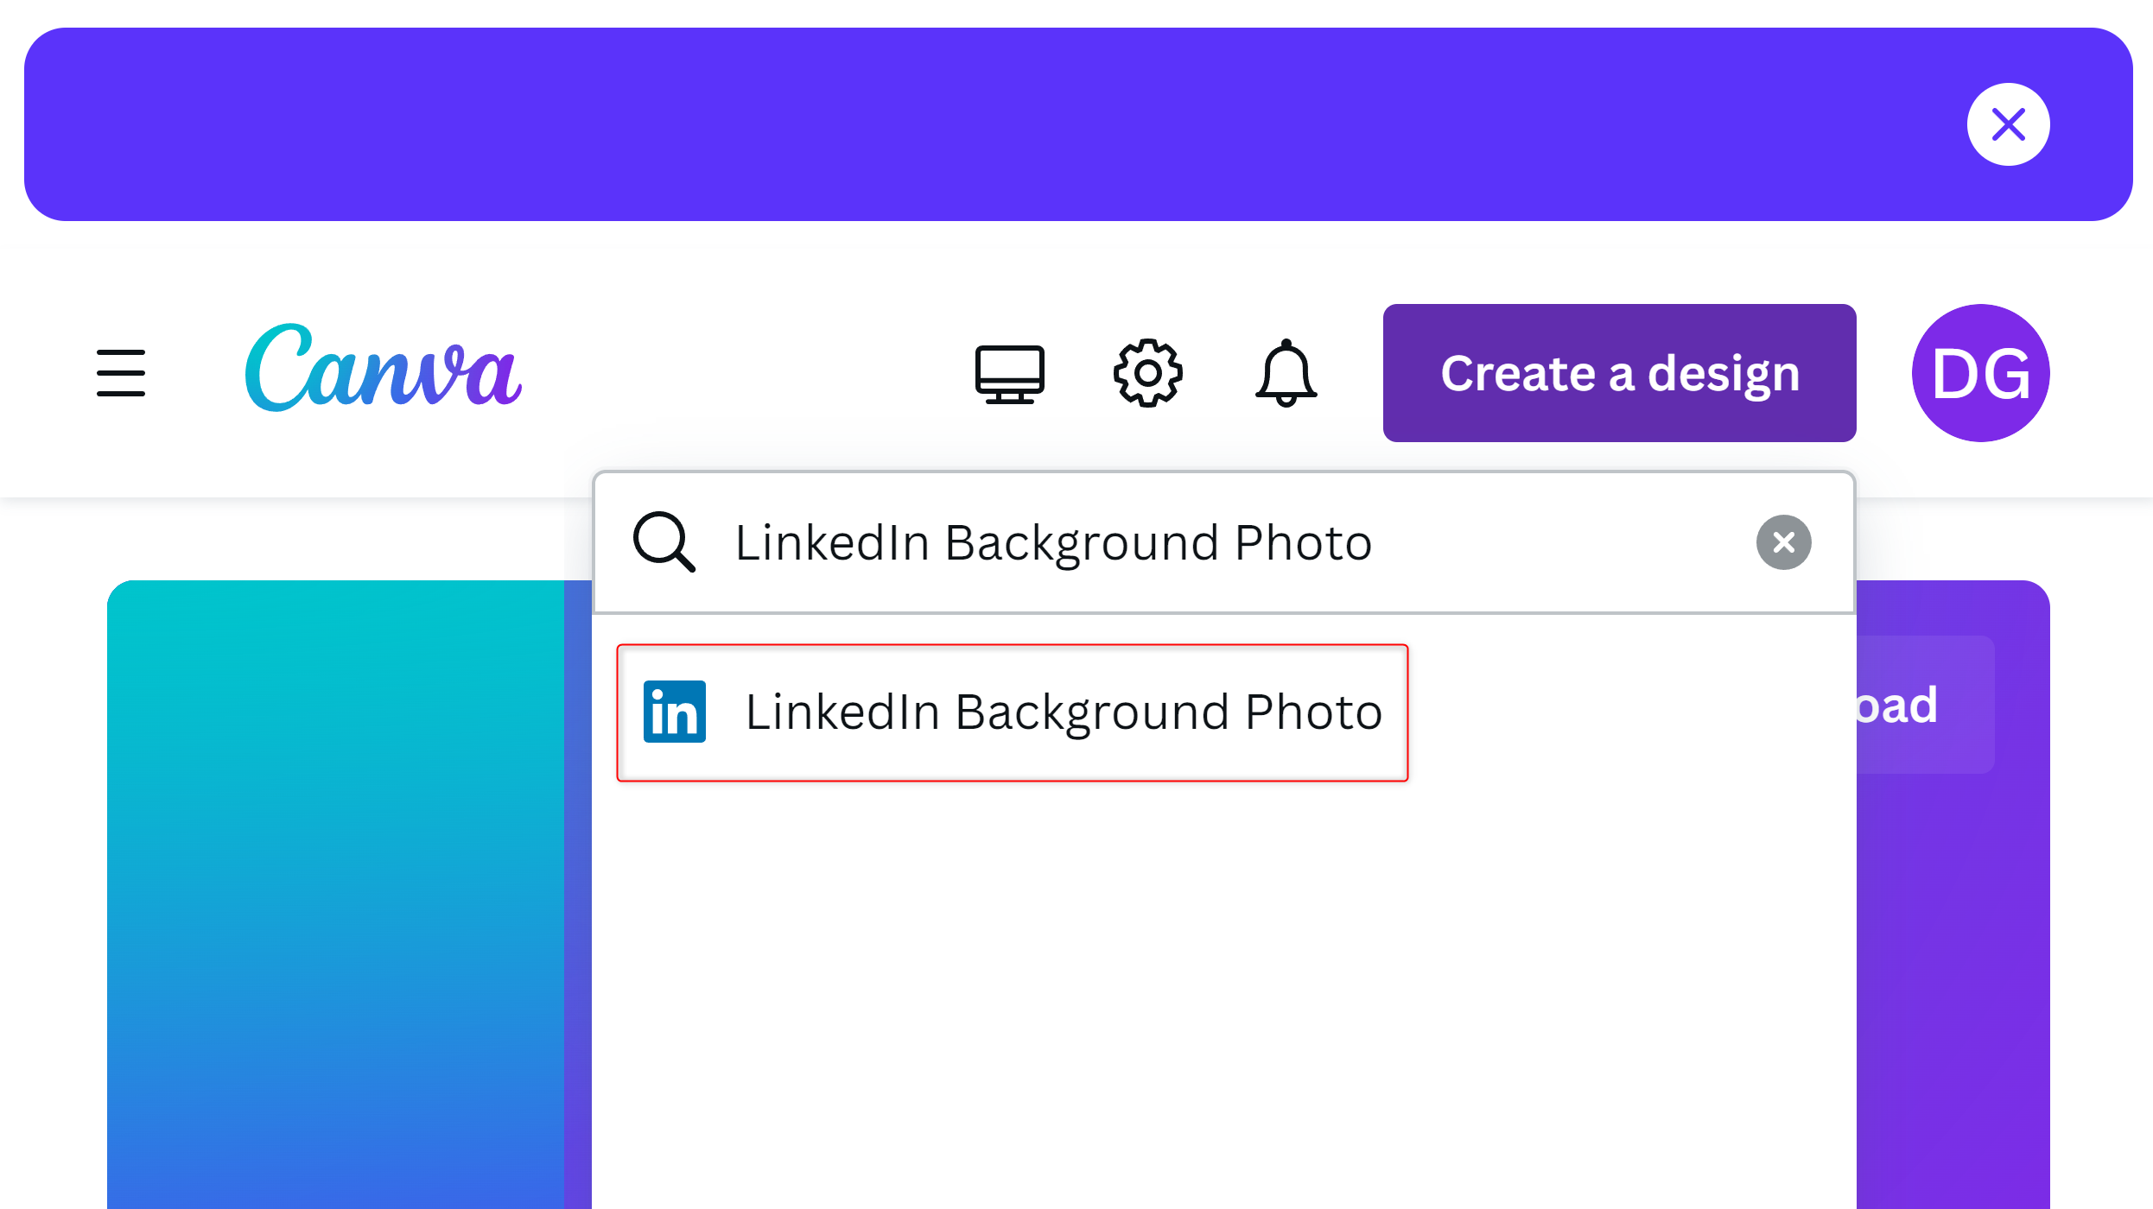Click Create a design

[1619, 373]
